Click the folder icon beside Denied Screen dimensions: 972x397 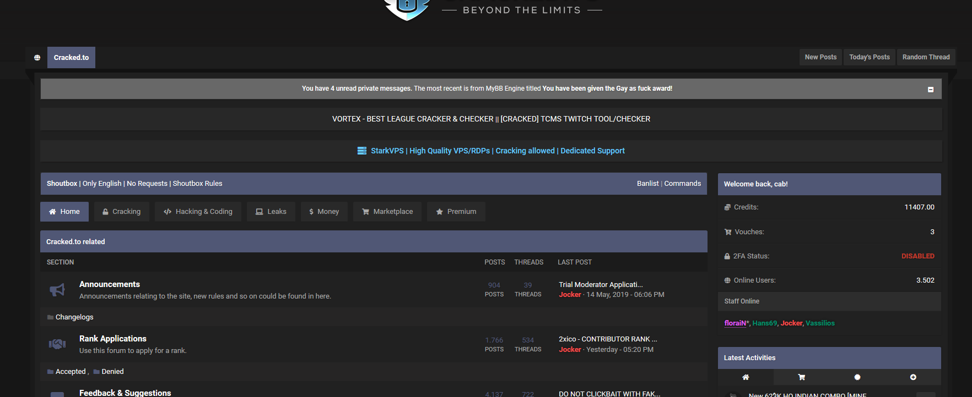pyautogui.click(x=96, y=372)
